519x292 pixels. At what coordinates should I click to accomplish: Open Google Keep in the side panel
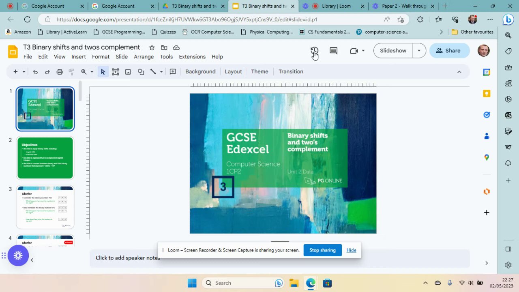[487, 94]
